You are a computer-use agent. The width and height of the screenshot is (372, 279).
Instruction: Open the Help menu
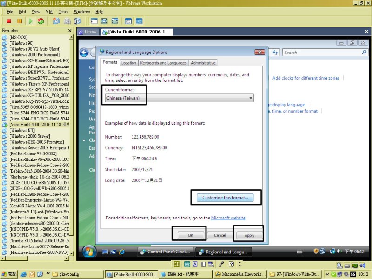tap(100, 12)
